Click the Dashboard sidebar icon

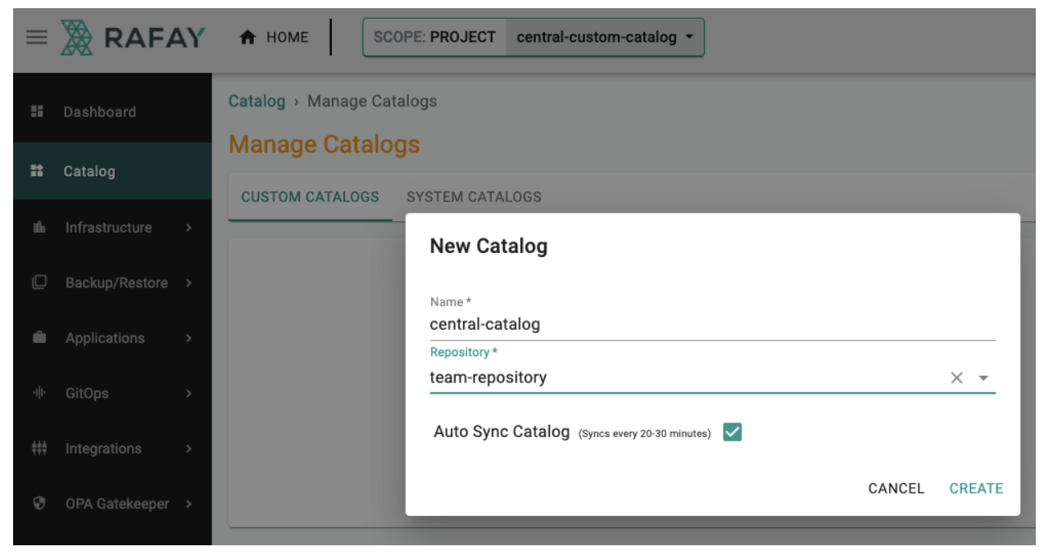[x=37, y=111]
